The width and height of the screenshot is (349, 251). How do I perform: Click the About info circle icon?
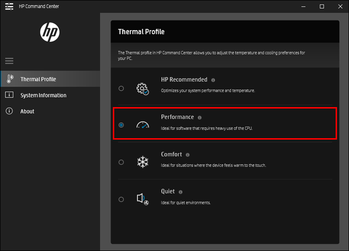9,111
